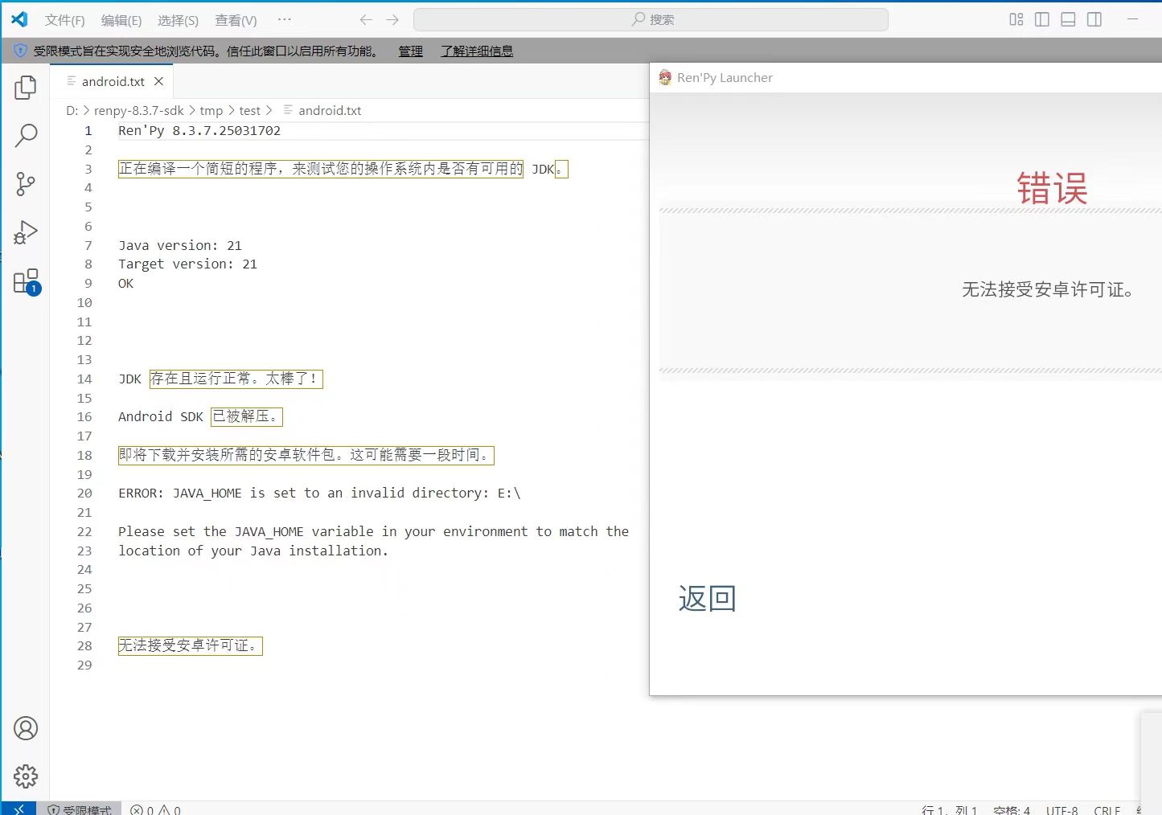Open the Search view in activity bar
The image size is (1162, 815).
tap(26, 136)
